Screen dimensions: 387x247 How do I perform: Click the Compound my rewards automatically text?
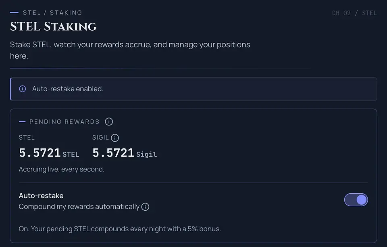coord(79,207)
